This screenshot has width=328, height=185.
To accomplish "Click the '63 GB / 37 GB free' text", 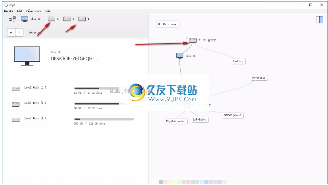I will 88,93.
